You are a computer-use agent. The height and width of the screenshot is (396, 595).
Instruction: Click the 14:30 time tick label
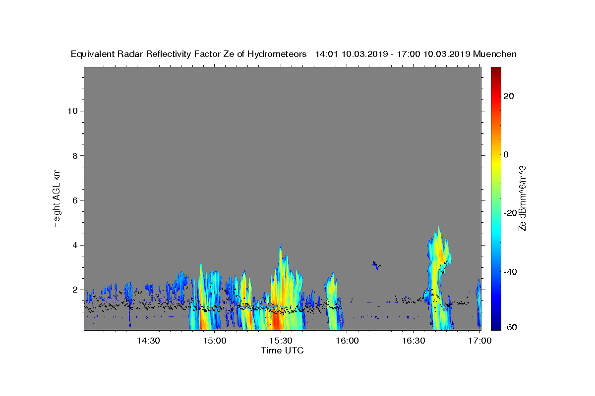point(148,341)
